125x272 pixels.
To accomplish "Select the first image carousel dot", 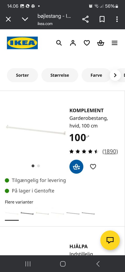I will click(33, 166).
